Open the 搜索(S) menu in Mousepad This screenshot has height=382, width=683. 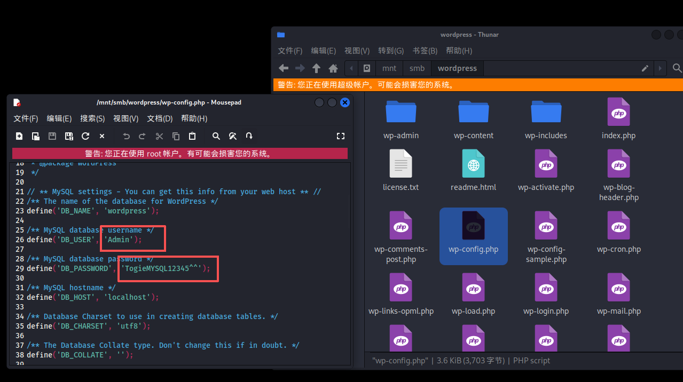click(92, 118)
